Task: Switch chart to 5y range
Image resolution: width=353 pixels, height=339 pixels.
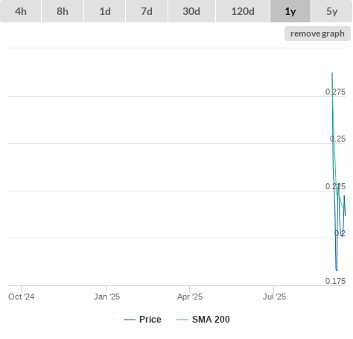Action: pos(332,11)
